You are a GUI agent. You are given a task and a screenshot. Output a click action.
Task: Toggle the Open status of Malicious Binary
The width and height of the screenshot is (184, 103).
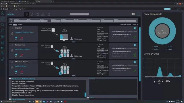click(16, 72)
